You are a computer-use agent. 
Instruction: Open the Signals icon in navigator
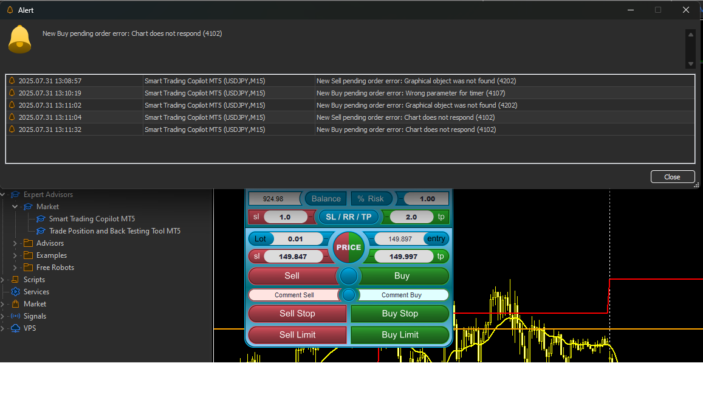(16, 316)
